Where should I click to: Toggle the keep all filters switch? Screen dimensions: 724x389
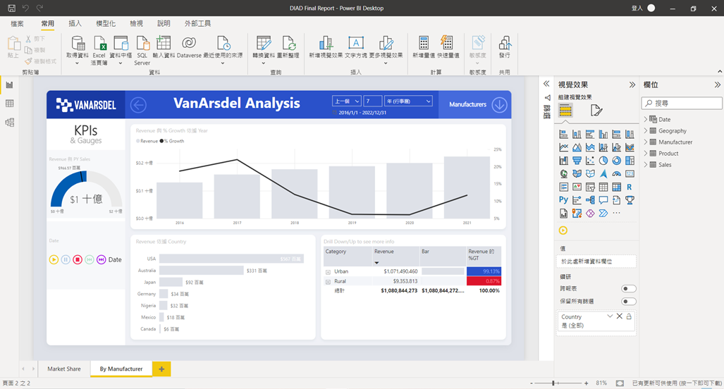coord(628,302)
